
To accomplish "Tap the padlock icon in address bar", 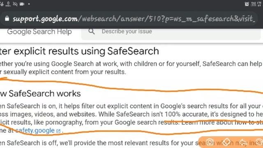I will (7, 18).
